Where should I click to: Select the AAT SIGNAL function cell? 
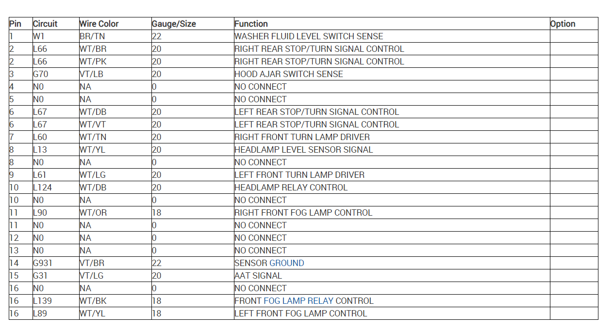pyautogui.click(x=258, y=276)
